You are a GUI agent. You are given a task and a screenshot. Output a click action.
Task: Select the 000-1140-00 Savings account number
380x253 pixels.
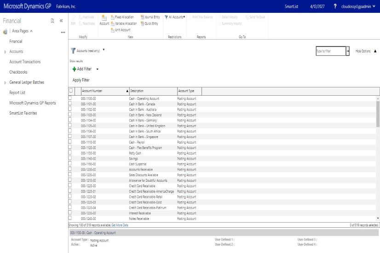(88, 159)
